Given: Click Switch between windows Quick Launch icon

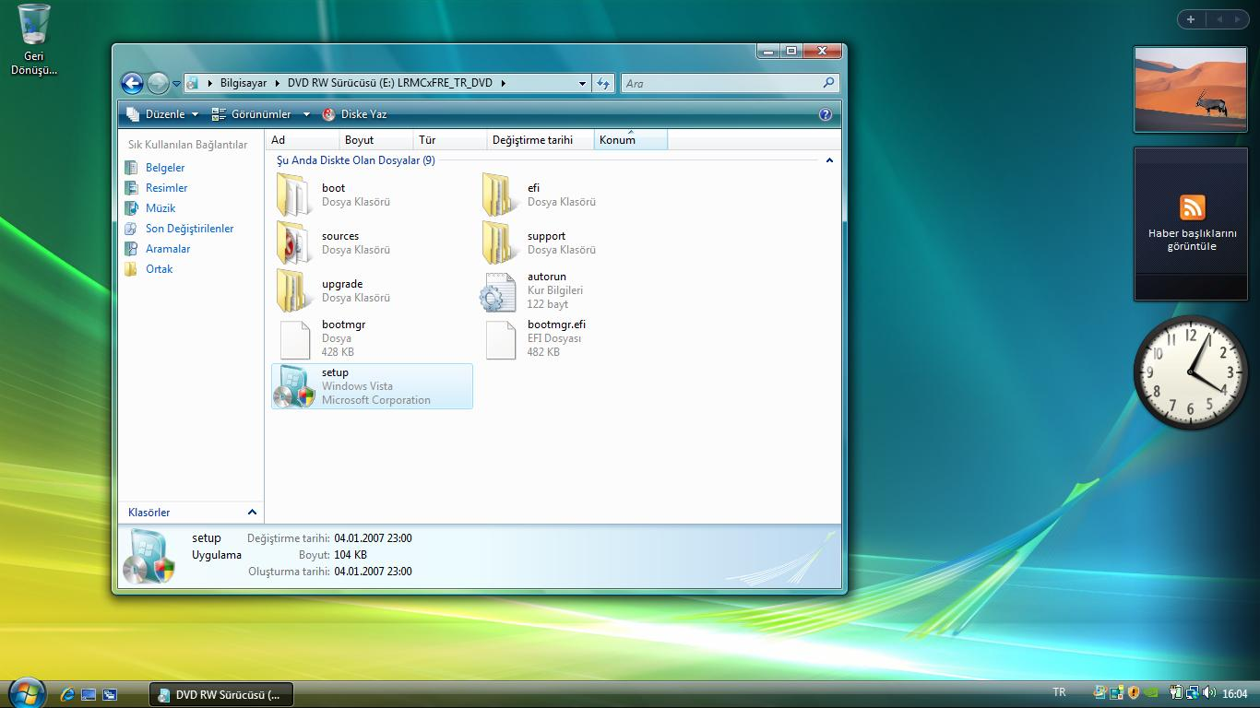Looking at the screenshot, I should pos(110,694).
